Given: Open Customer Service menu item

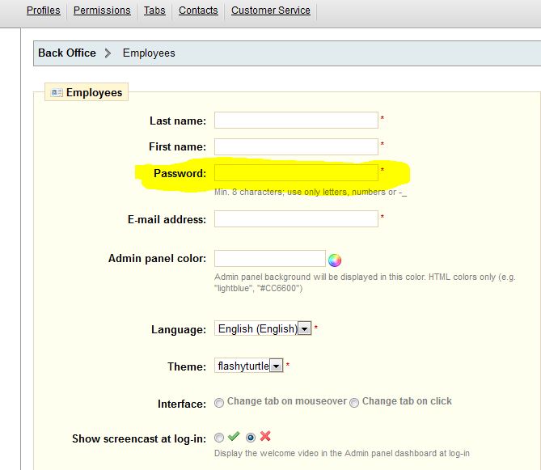Looking at the screenshot, I should tap(271, 11).
